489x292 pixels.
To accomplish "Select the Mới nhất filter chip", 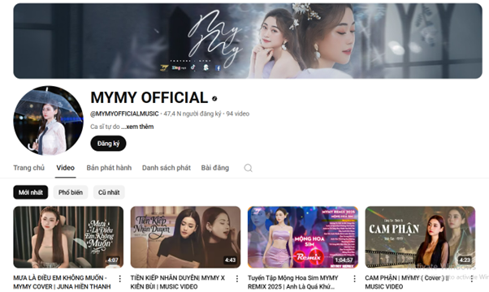I will coord(31,192).
